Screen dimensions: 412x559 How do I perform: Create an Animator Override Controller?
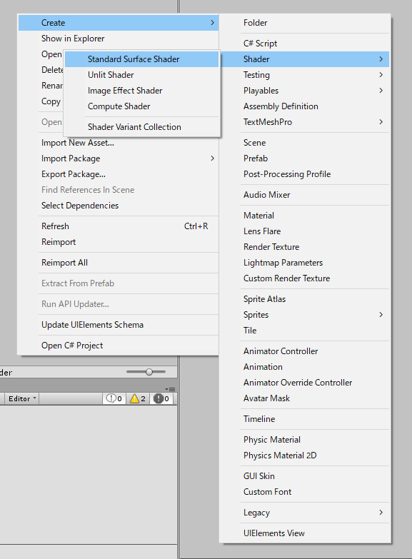click(305, 382)
